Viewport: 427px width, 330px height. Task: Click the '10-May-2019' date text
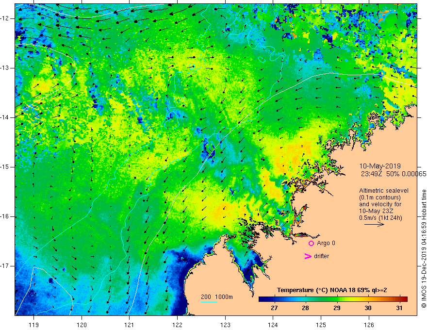[380, 166]
